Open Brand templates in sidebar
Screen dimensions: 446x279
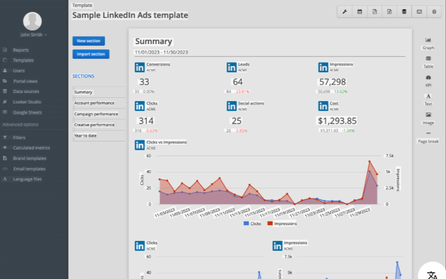(x=29, y=158)
